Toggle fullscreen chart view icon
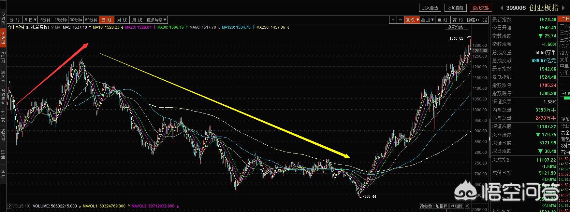The width and height of the screenshot is (570, 212). coord(485,20)
